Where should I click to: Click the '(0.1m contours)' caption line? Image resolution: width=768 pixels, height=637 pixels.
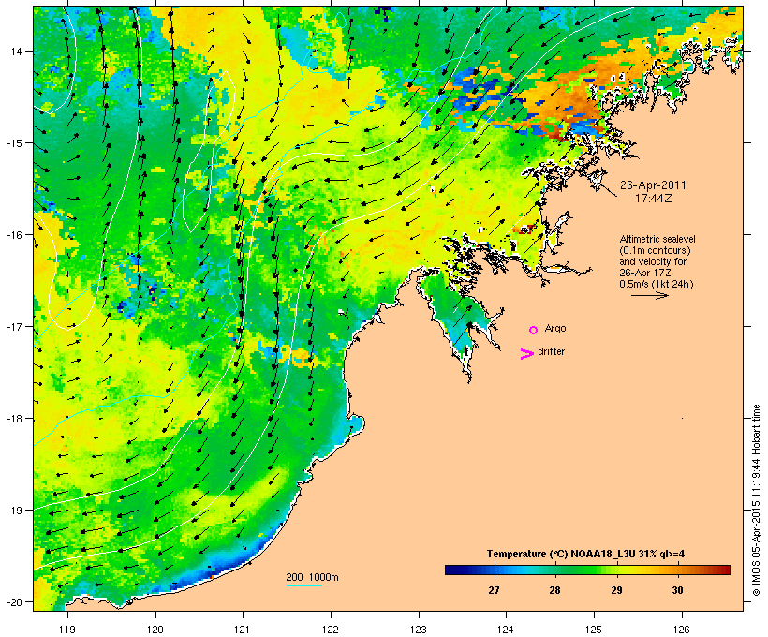pyautogui.click(x=656, y=250)
